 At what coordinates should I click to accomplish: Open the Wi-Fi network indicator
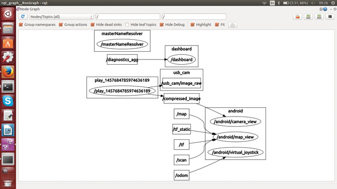(x=264, y=3)
